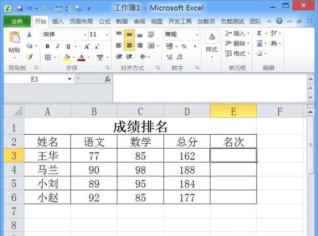Screen dimensions: 318x236
Task: Open the 文件 file tab
Action: point(17,21)
